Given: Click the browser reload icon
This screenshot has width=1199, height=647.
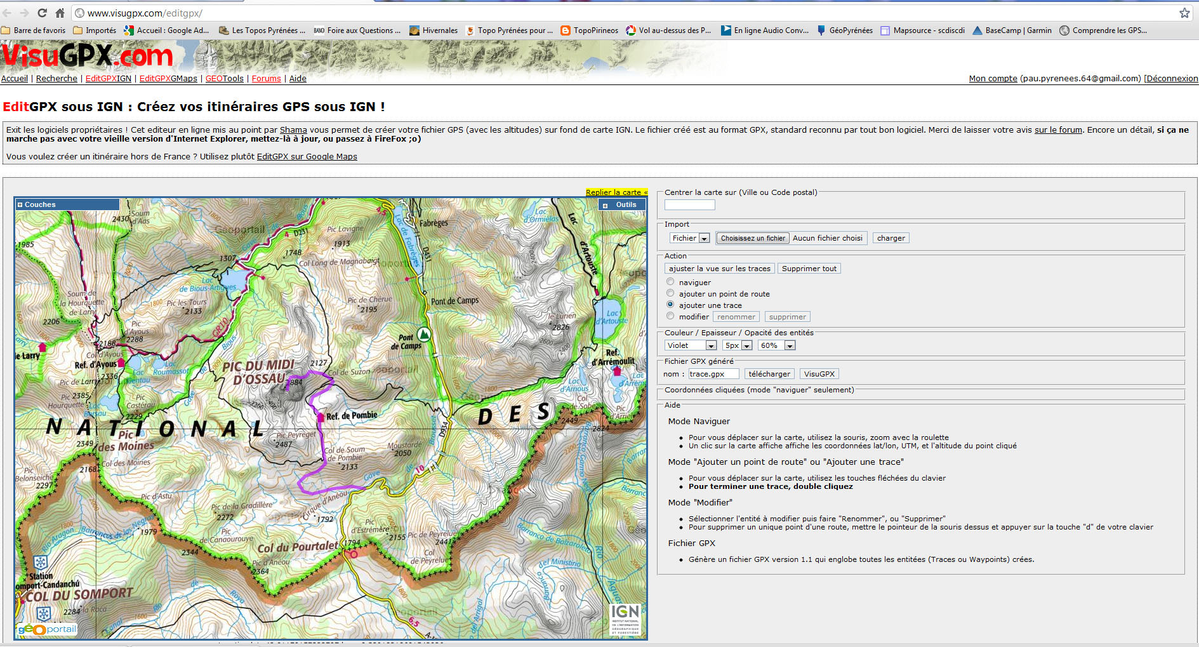Looking at the screenshot, I should [x=42, y=13].
